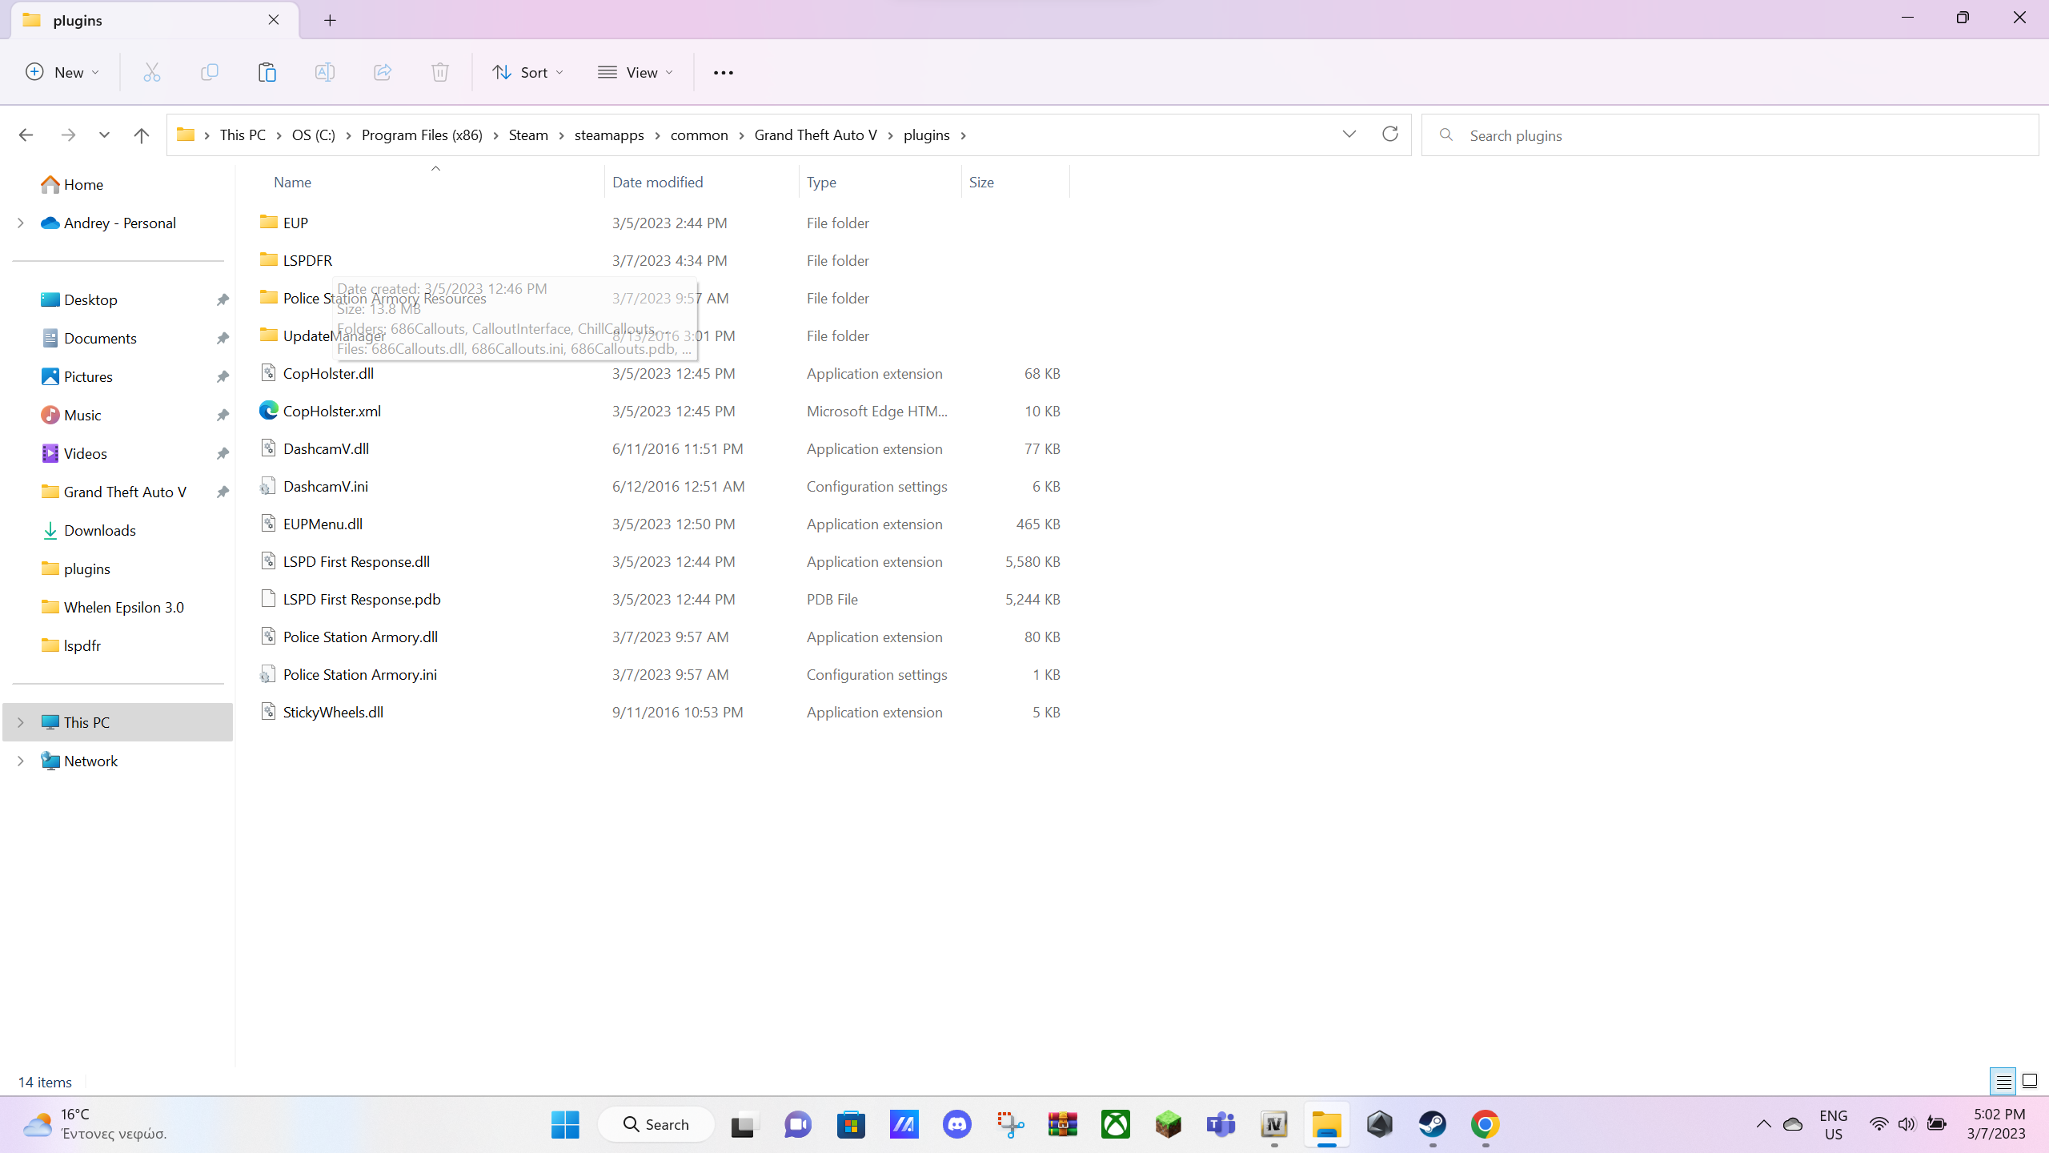Click the Paste clipboard icon
Viewport: 2049px width, 1153px height.
click(267, 72)
